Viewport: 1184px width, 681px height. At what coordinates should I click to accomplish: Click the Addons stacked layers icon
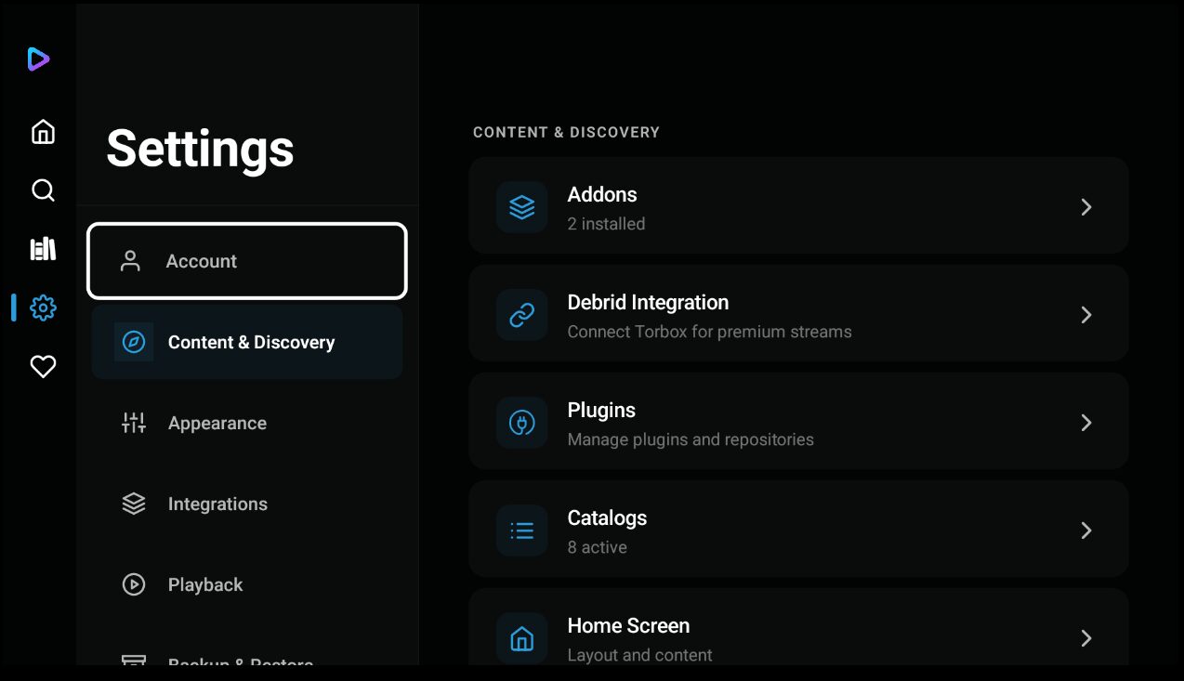click(522, 207)
